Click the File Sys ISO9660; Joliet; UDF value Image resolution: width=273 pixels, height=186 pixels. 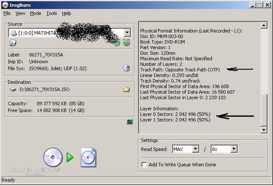coord(58,68)
